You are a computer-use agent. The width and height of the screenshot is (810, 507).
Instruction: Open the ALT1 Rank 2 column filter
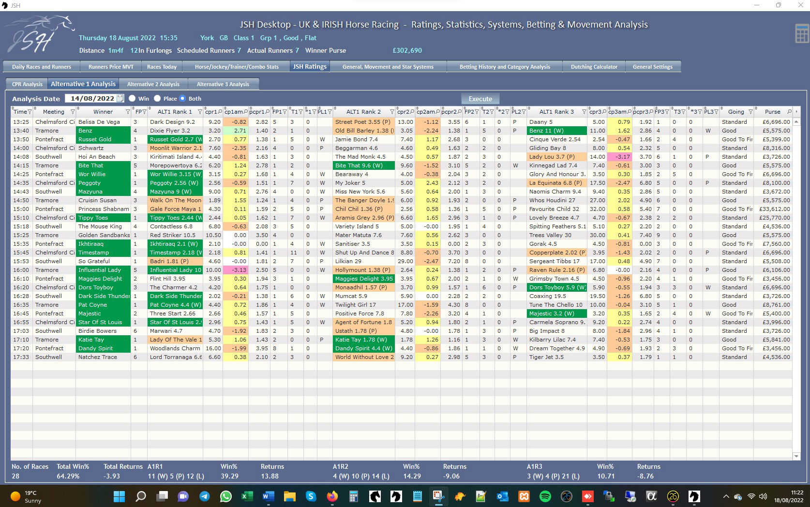(x=392, y=112)
